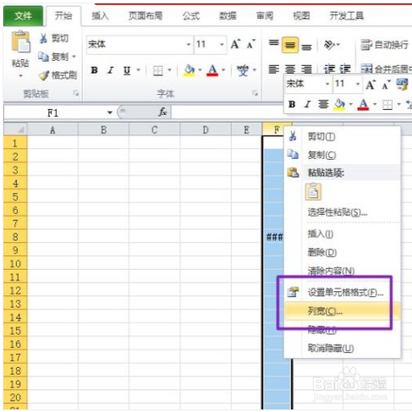The height and width of the screenshot is (412, 412).
Task: Click paste option icon in context menu
Action: (313, 192)
